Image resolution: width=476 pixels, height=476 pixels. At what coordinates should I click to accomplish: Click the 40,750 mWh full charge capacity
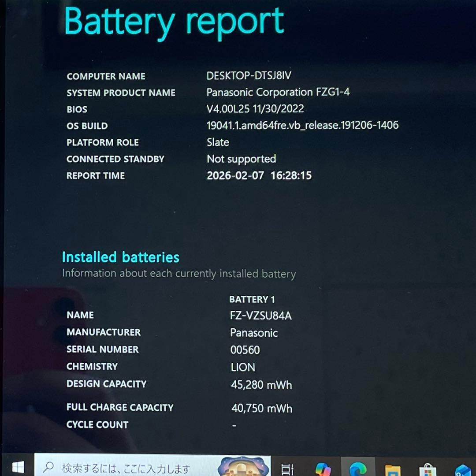262,409
